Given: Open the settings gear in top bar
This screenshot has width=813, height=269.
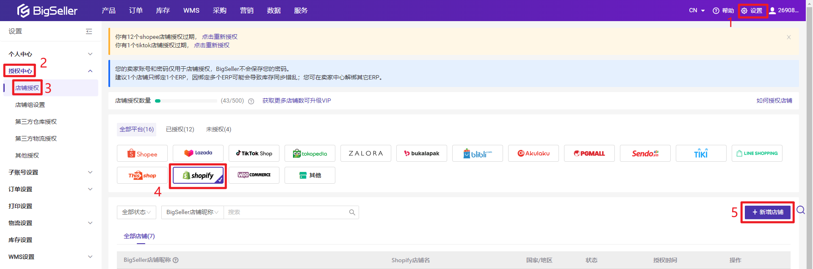Looking at the screenshot, I should pos(744,11).
